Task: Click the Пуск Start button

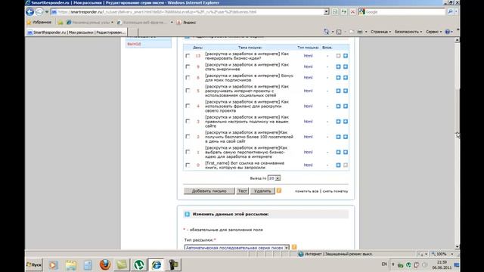Action: 34,264
